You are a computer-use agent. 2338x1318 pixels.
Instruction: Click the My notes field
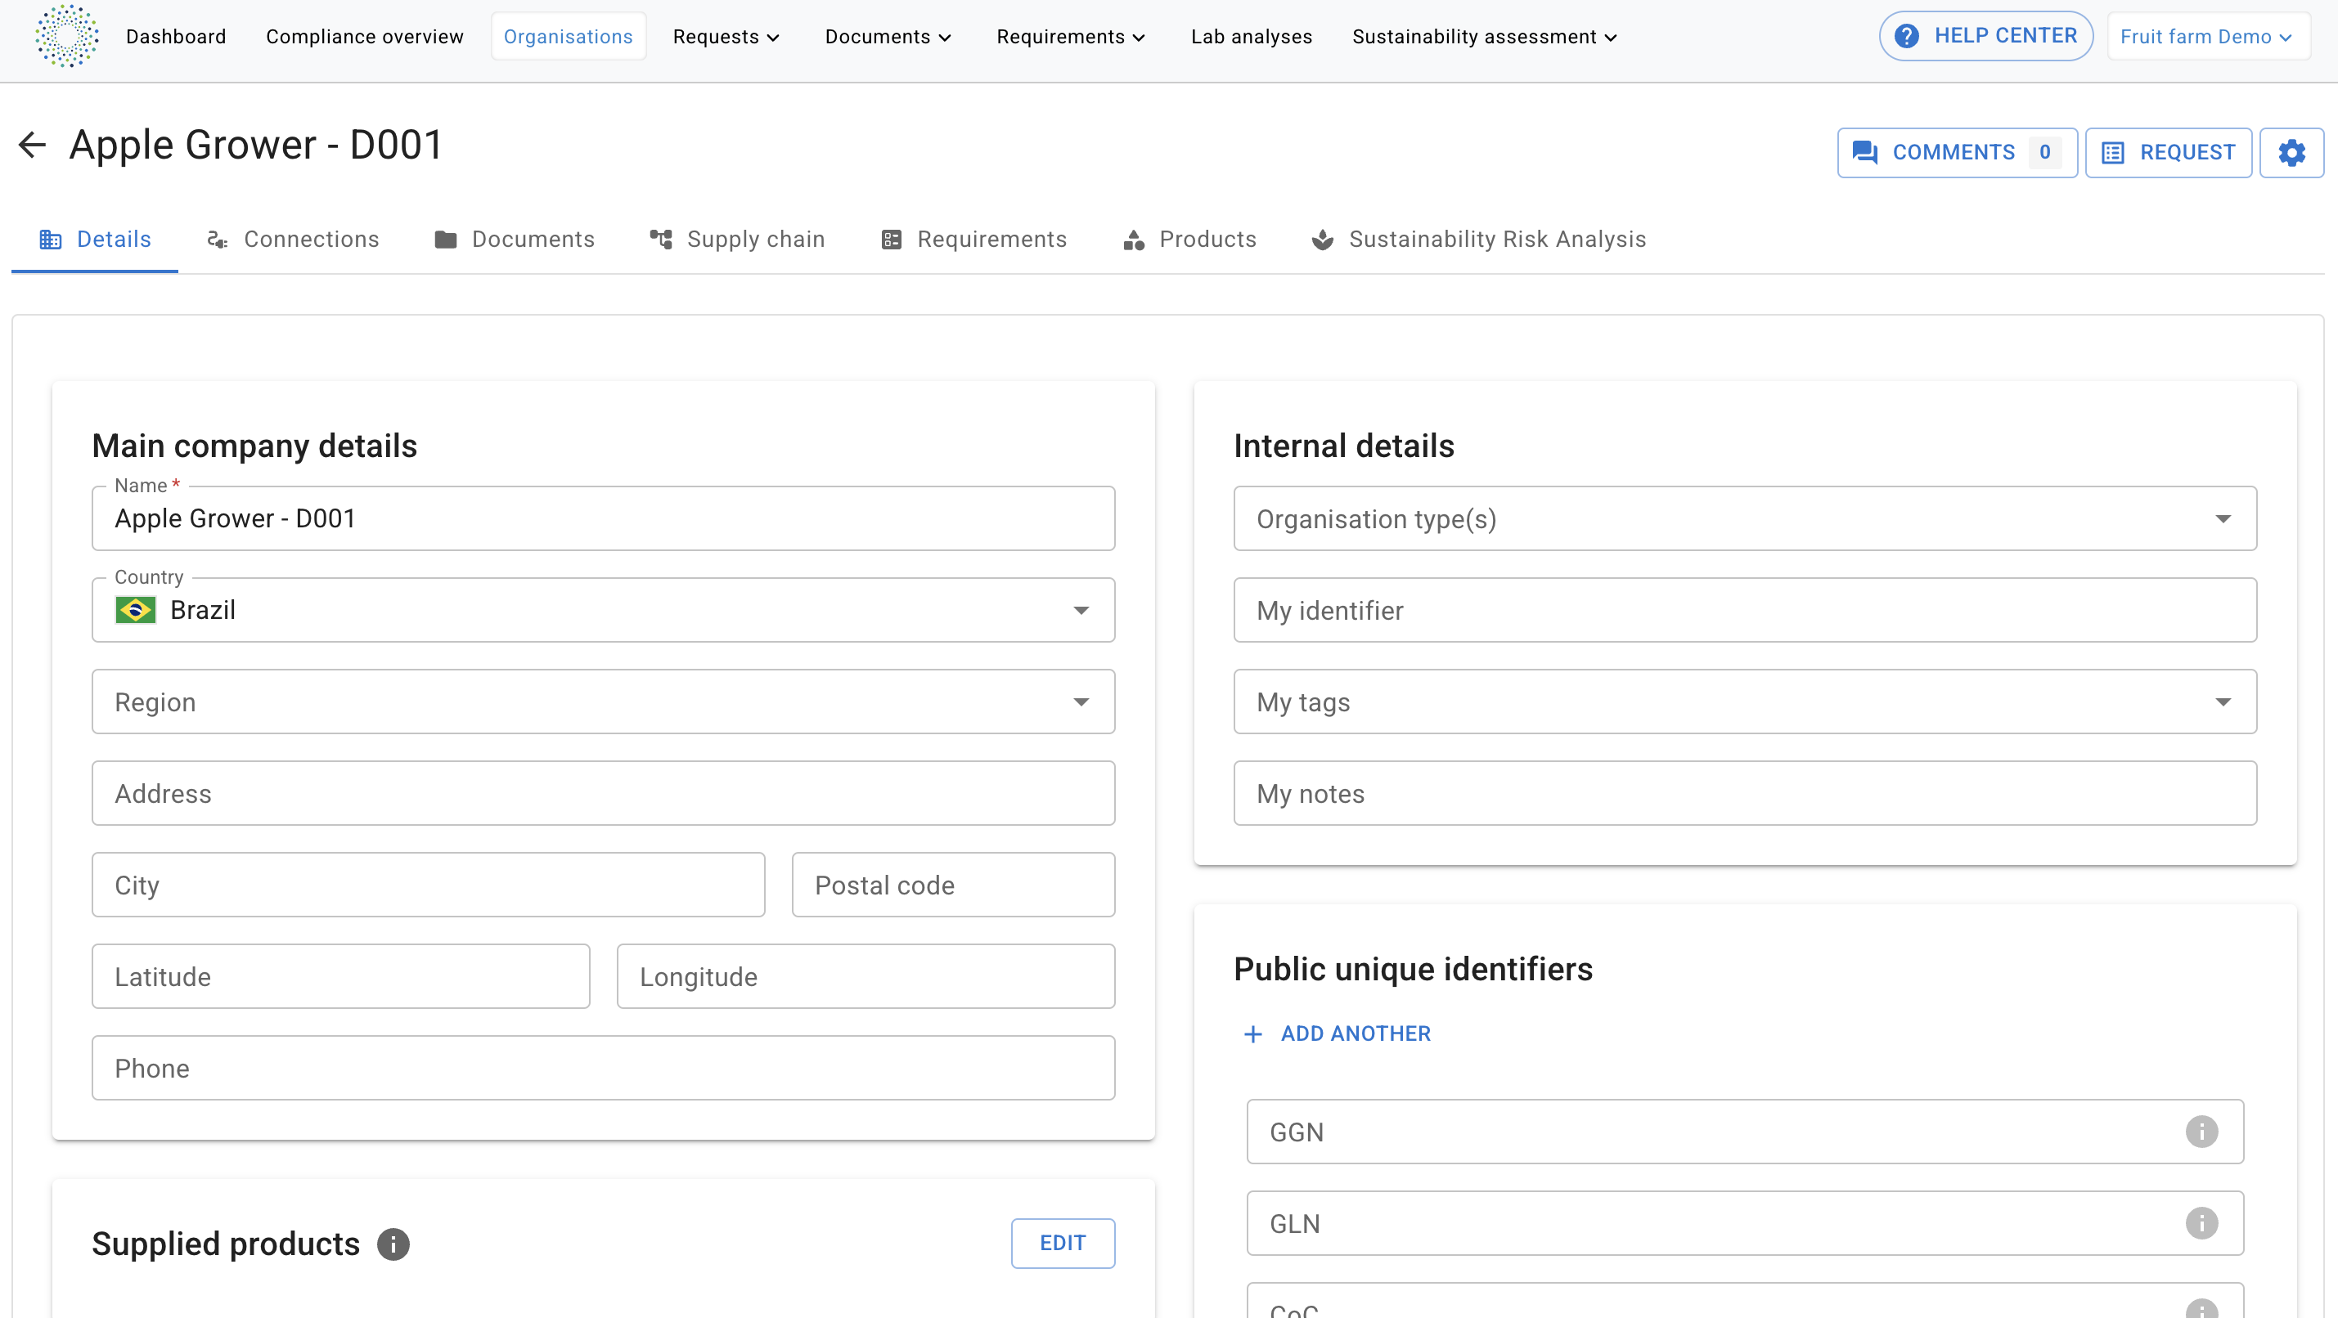[1744, 793]
